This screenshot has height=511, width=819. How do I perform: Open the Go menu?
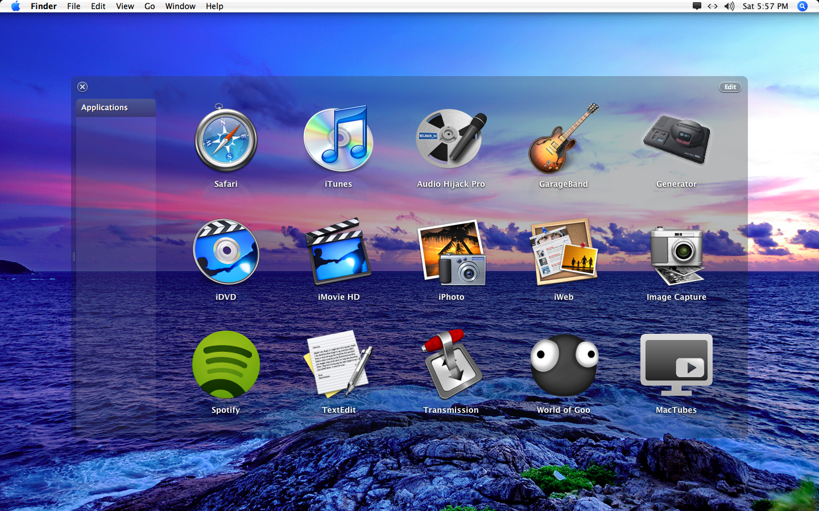click(x=150, y=6)
